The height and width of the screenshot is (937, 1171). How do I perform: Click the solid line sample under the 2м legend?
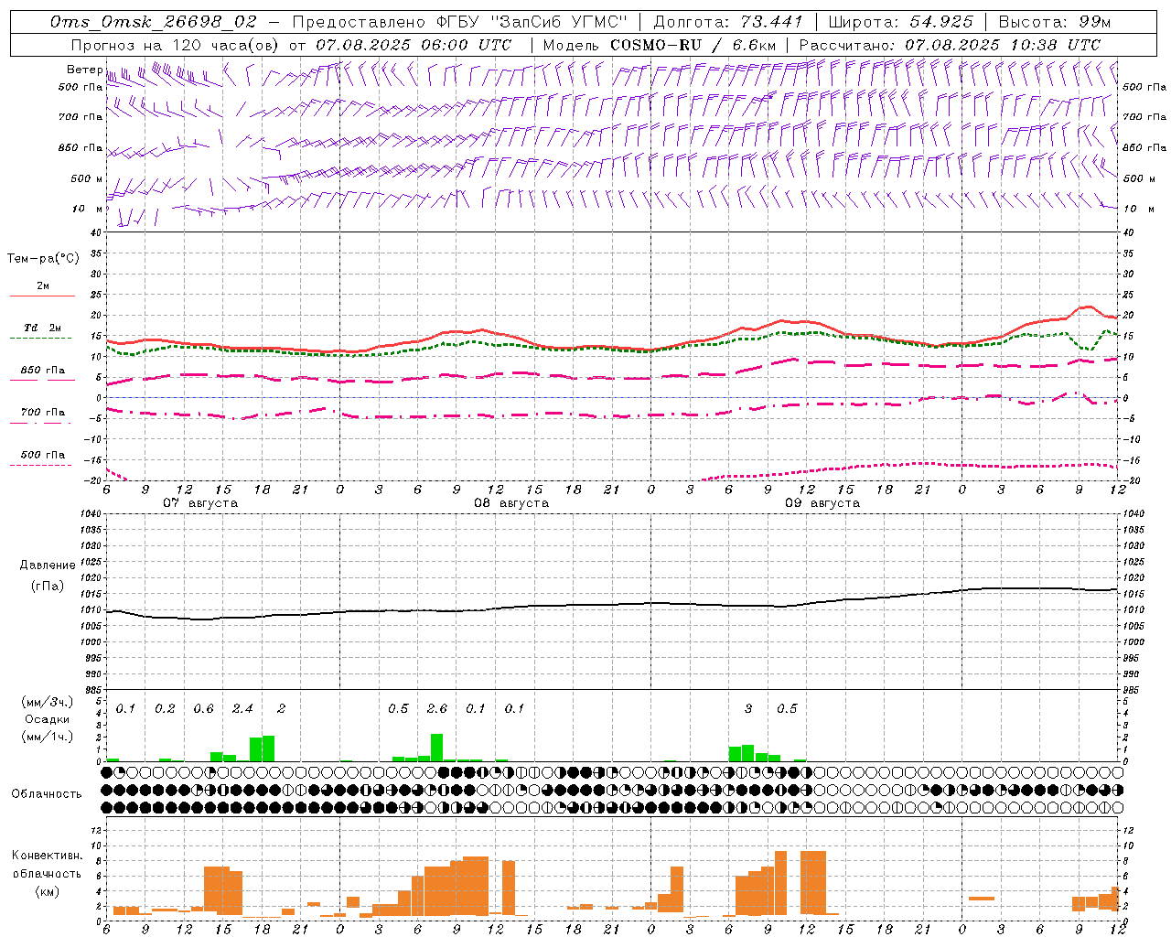point(42,296)
